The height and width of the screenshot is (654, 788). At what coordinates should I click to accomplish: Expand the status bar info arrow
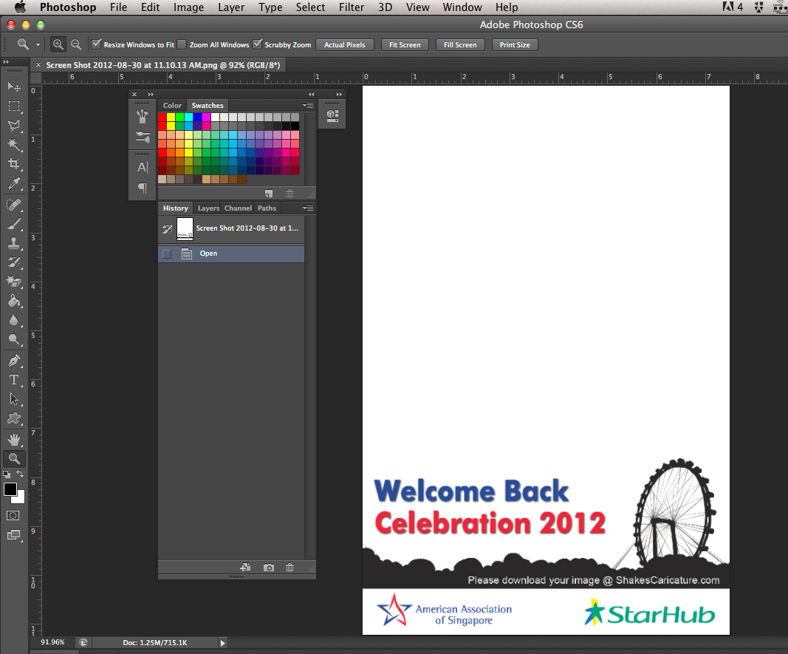[223, 643]
